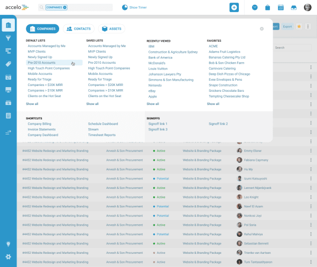This screenshot has height=267, width=317.
Task: Open the Tickets tag icon in the sidebar
Action: point(8,64)
